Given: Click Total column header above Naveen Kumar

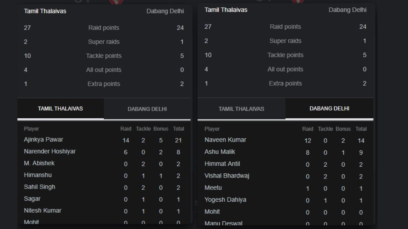Looking at the screenshot, I should (x=361, y=129).
